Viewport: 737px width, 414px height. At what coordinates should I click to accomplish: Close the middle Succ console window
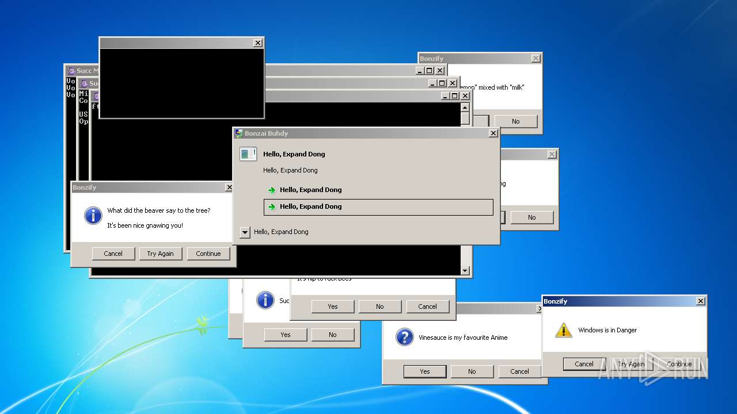coord(453,83)
